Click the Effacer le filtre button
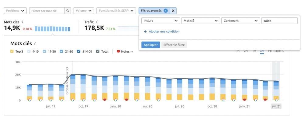This screenshot has height=120, width=304. click(174, 45)
